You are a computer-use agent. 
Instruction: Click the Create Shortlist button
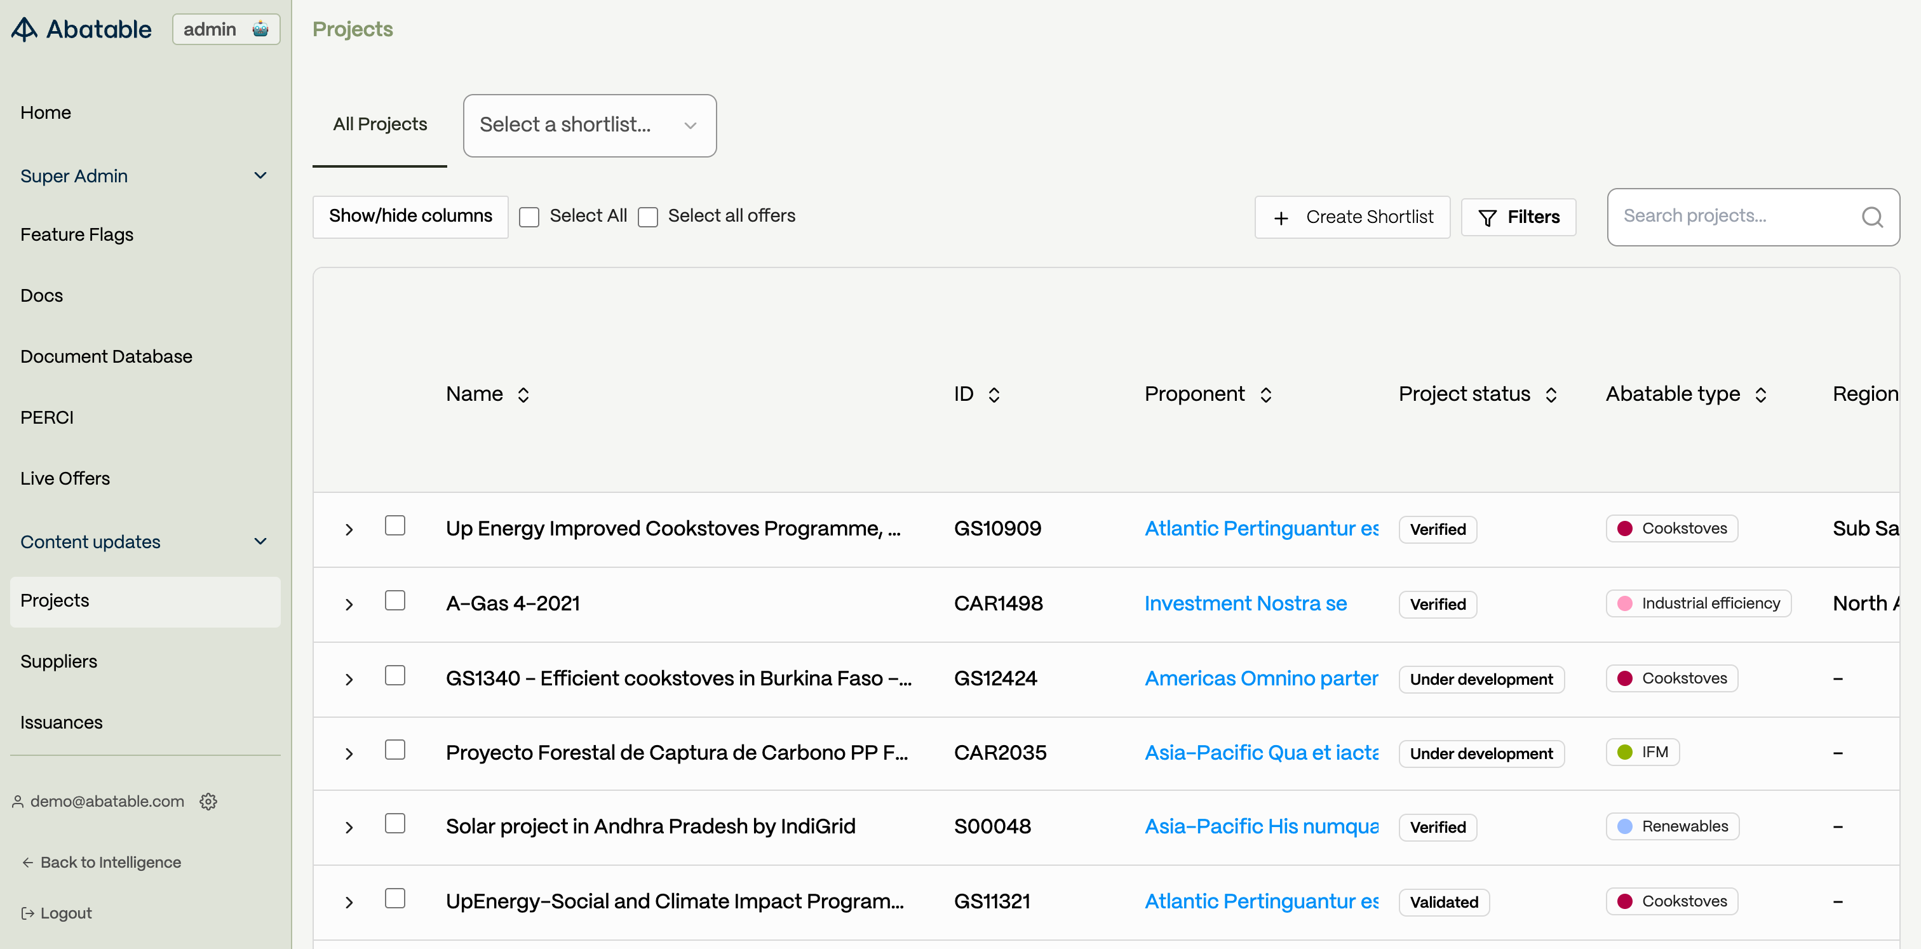[x=1352, y=217]
